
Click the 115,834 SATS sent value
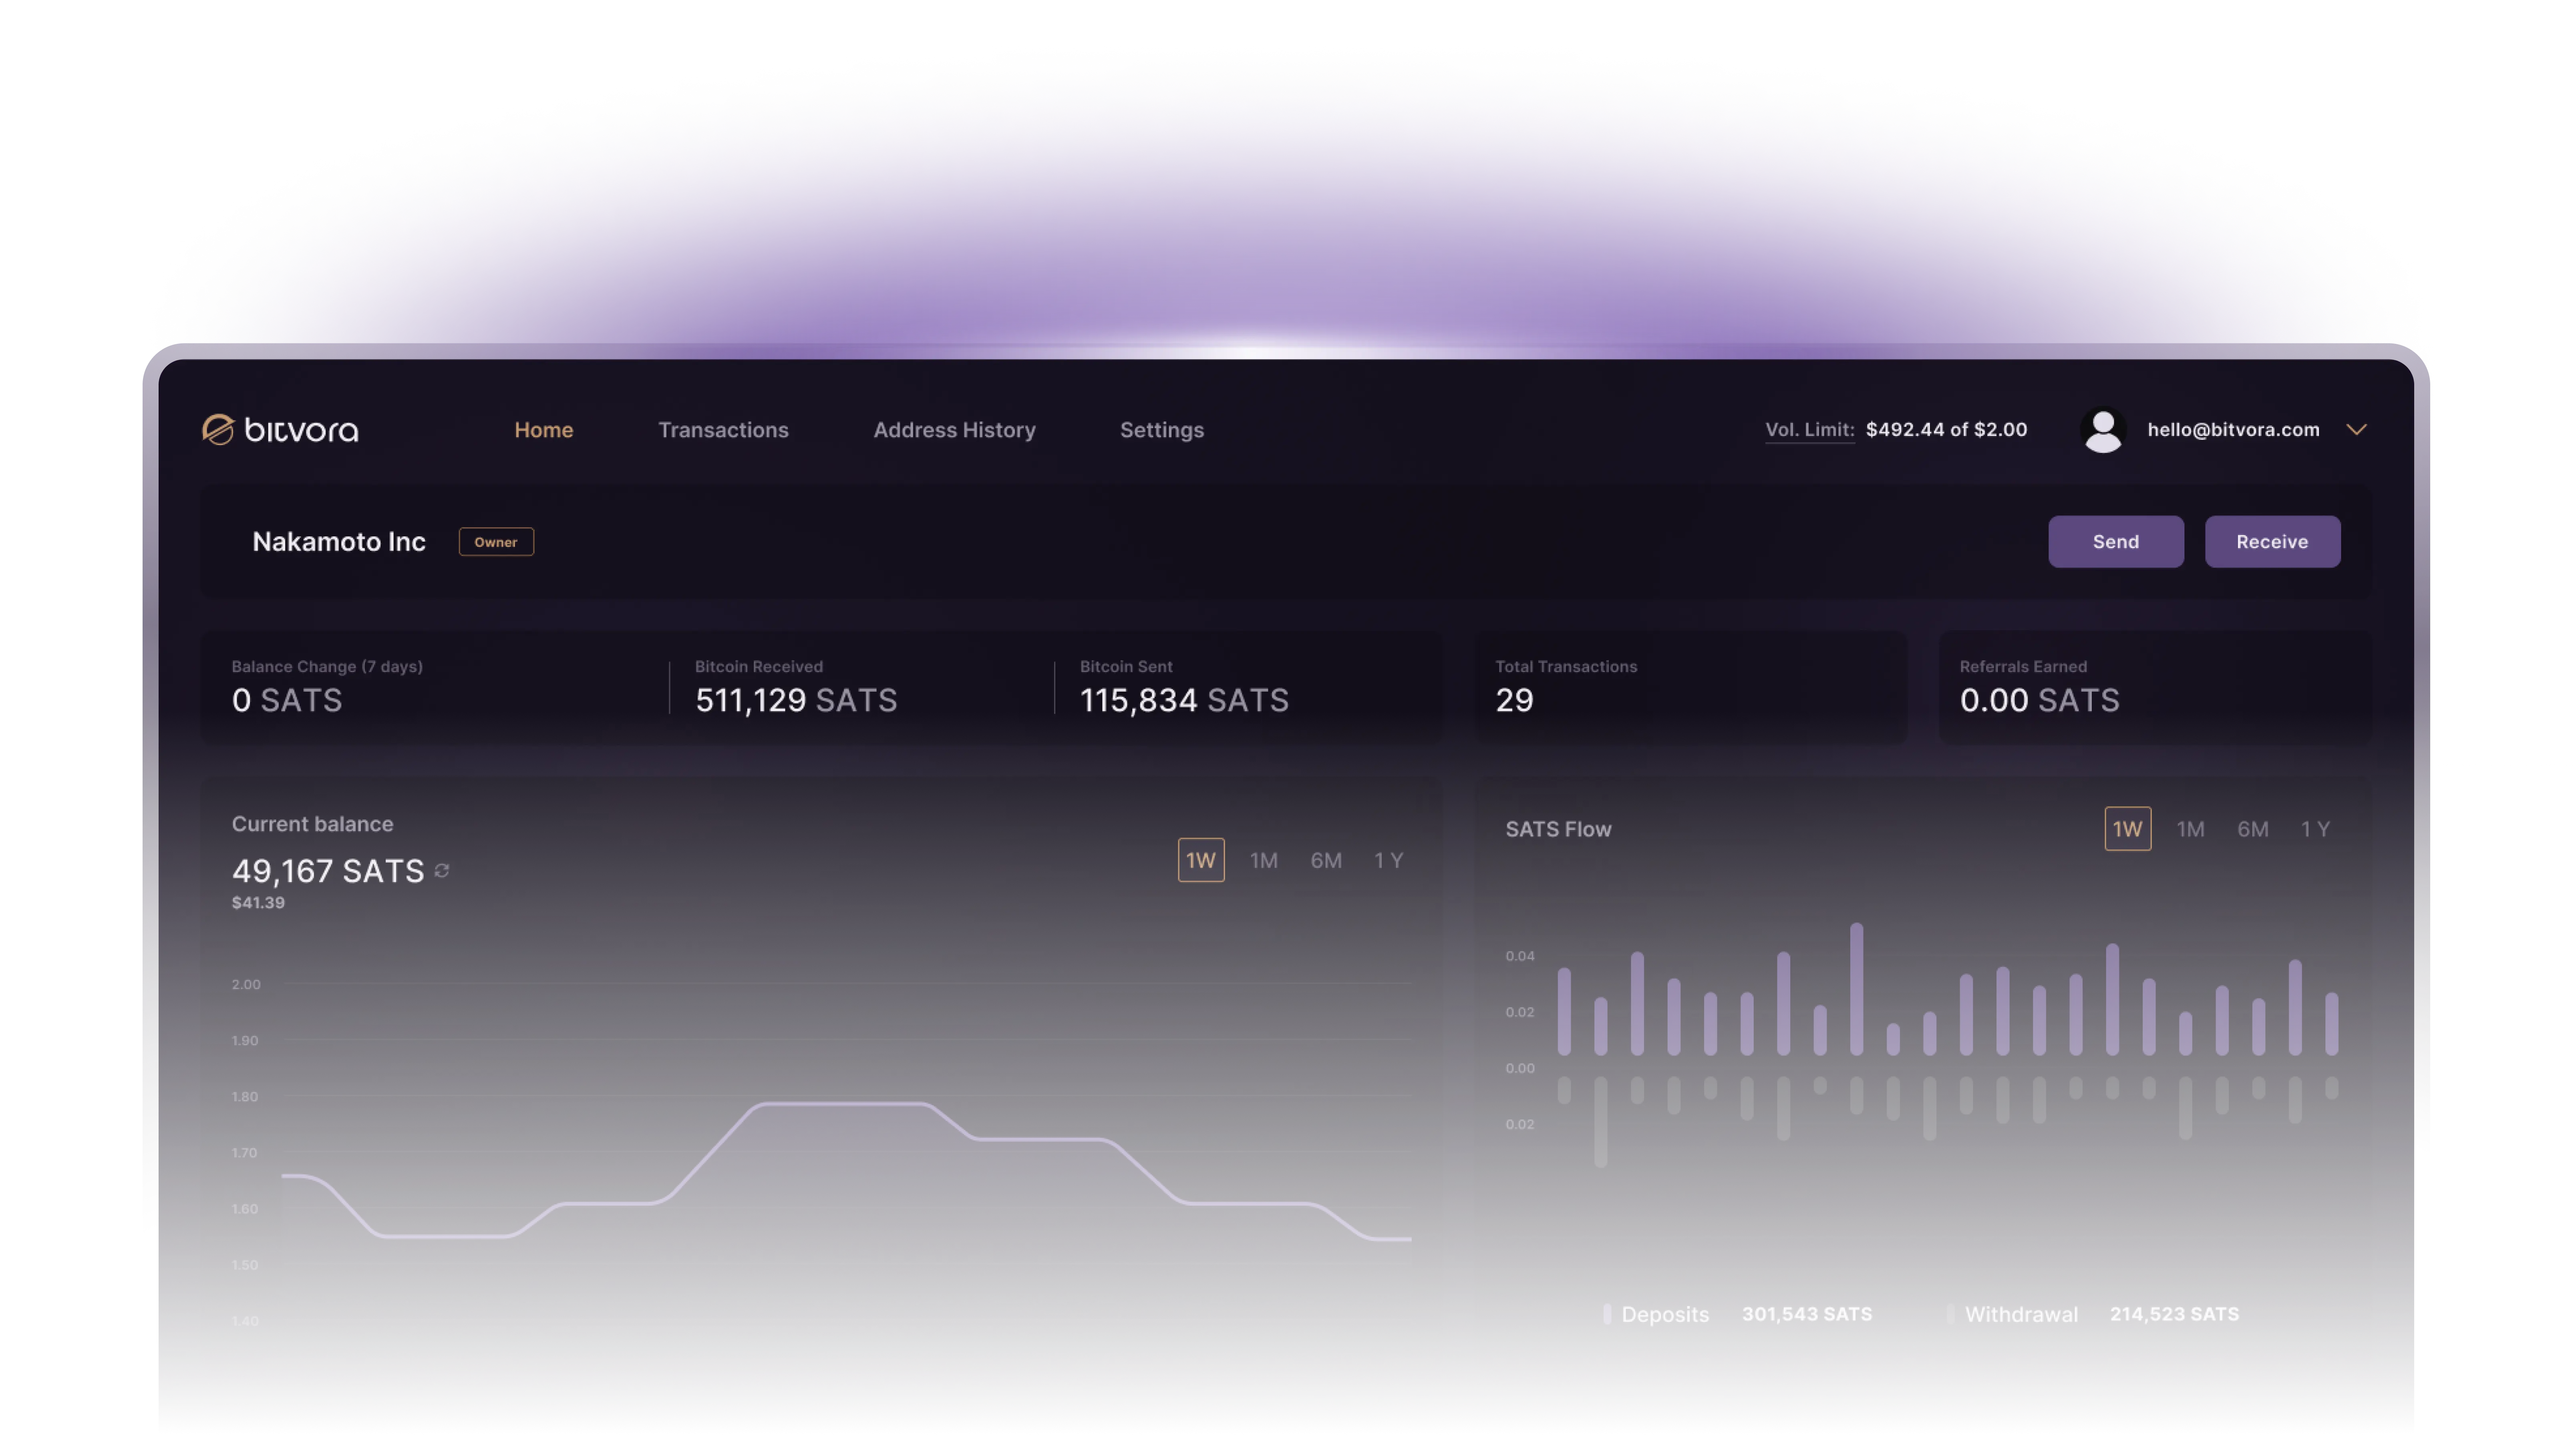tap(1184, 700)
